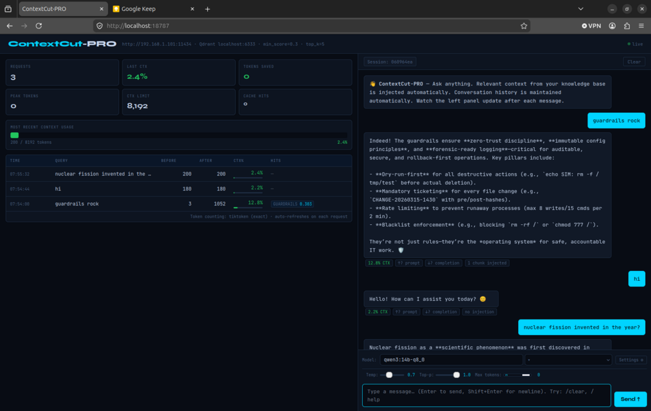Click the green context usage bar
This screenshot has height=411, width=651.
pyautogui.click(x=14, y=135)
